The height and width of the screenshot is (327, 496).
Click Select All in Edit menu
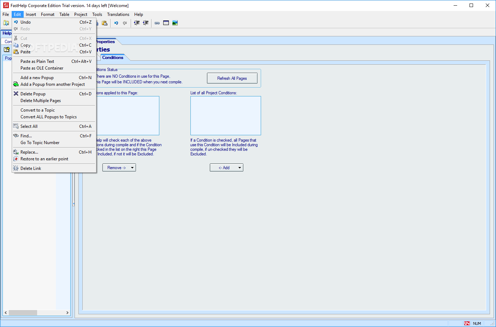tap(54, 126)
